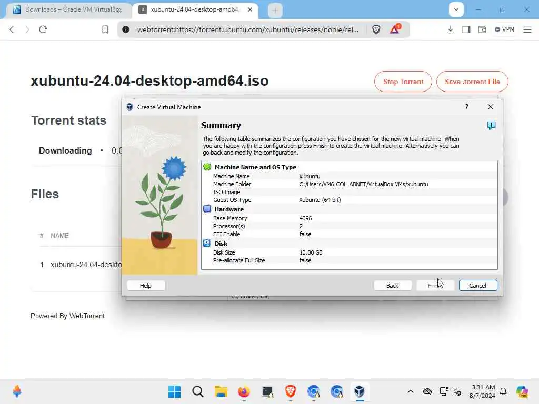539x404 pixels.
Task: Open File Explorer from the taskbar
Action: click(221, 391)
